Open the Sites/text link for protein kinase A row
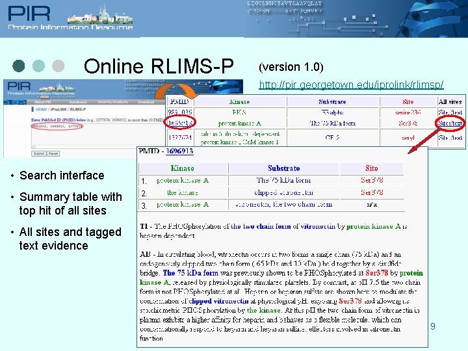Image resolution: width=468 pixels, height=351 pixels. click(x=450, y=123)
